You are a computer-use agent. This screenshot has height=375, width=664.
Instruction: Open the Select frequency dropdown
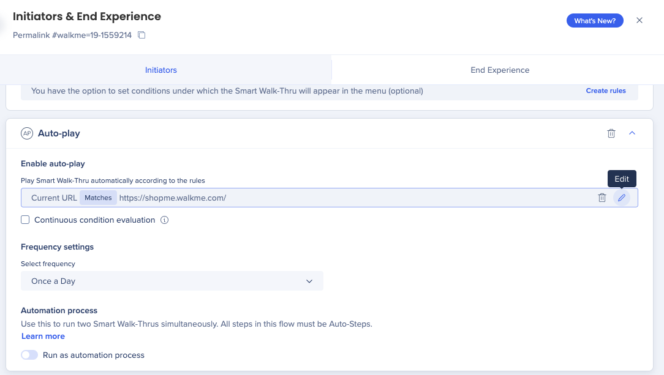pyautogui.click(x=172, y=281)
